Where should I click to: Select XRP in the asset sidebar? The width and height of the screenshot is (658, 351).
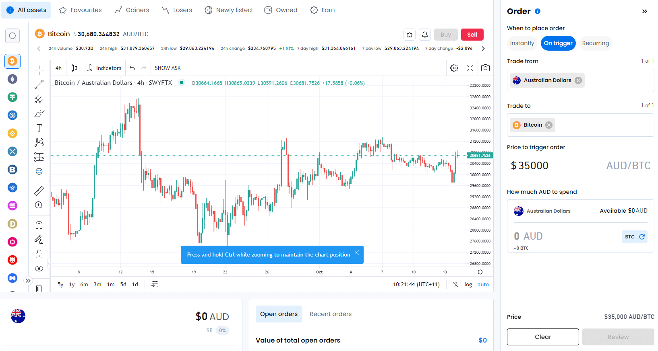pyautogui.click(x=12, y=152)
